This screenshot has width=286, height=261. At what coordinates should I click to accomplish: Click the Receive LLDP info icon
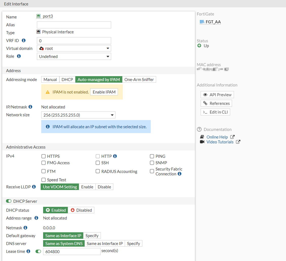34,187
